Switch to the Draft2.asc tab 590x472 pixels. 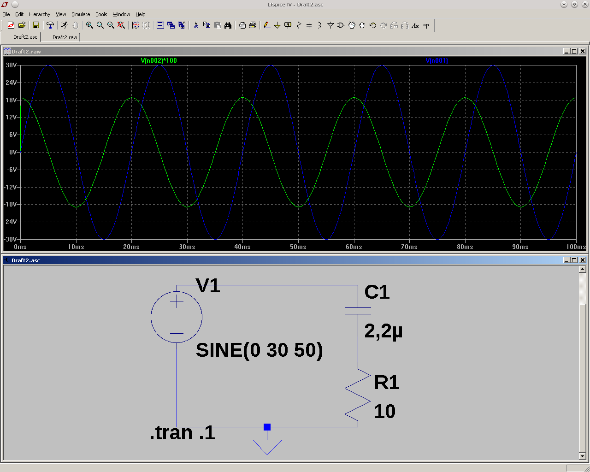[x=25, y=37]
